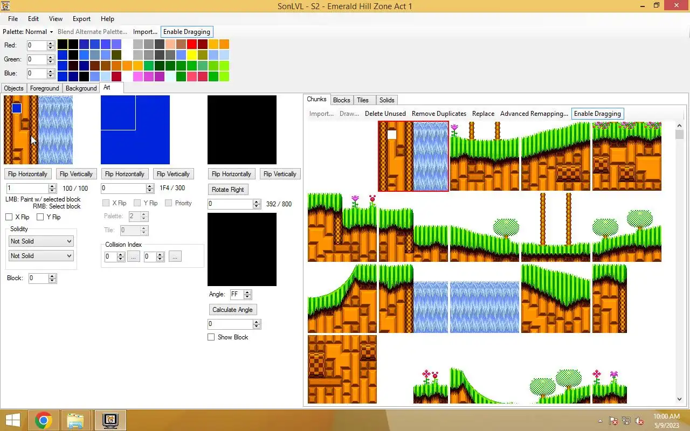Switch to the Objects tab
Viewport: 690px width, 431px height.
(13, 88)
